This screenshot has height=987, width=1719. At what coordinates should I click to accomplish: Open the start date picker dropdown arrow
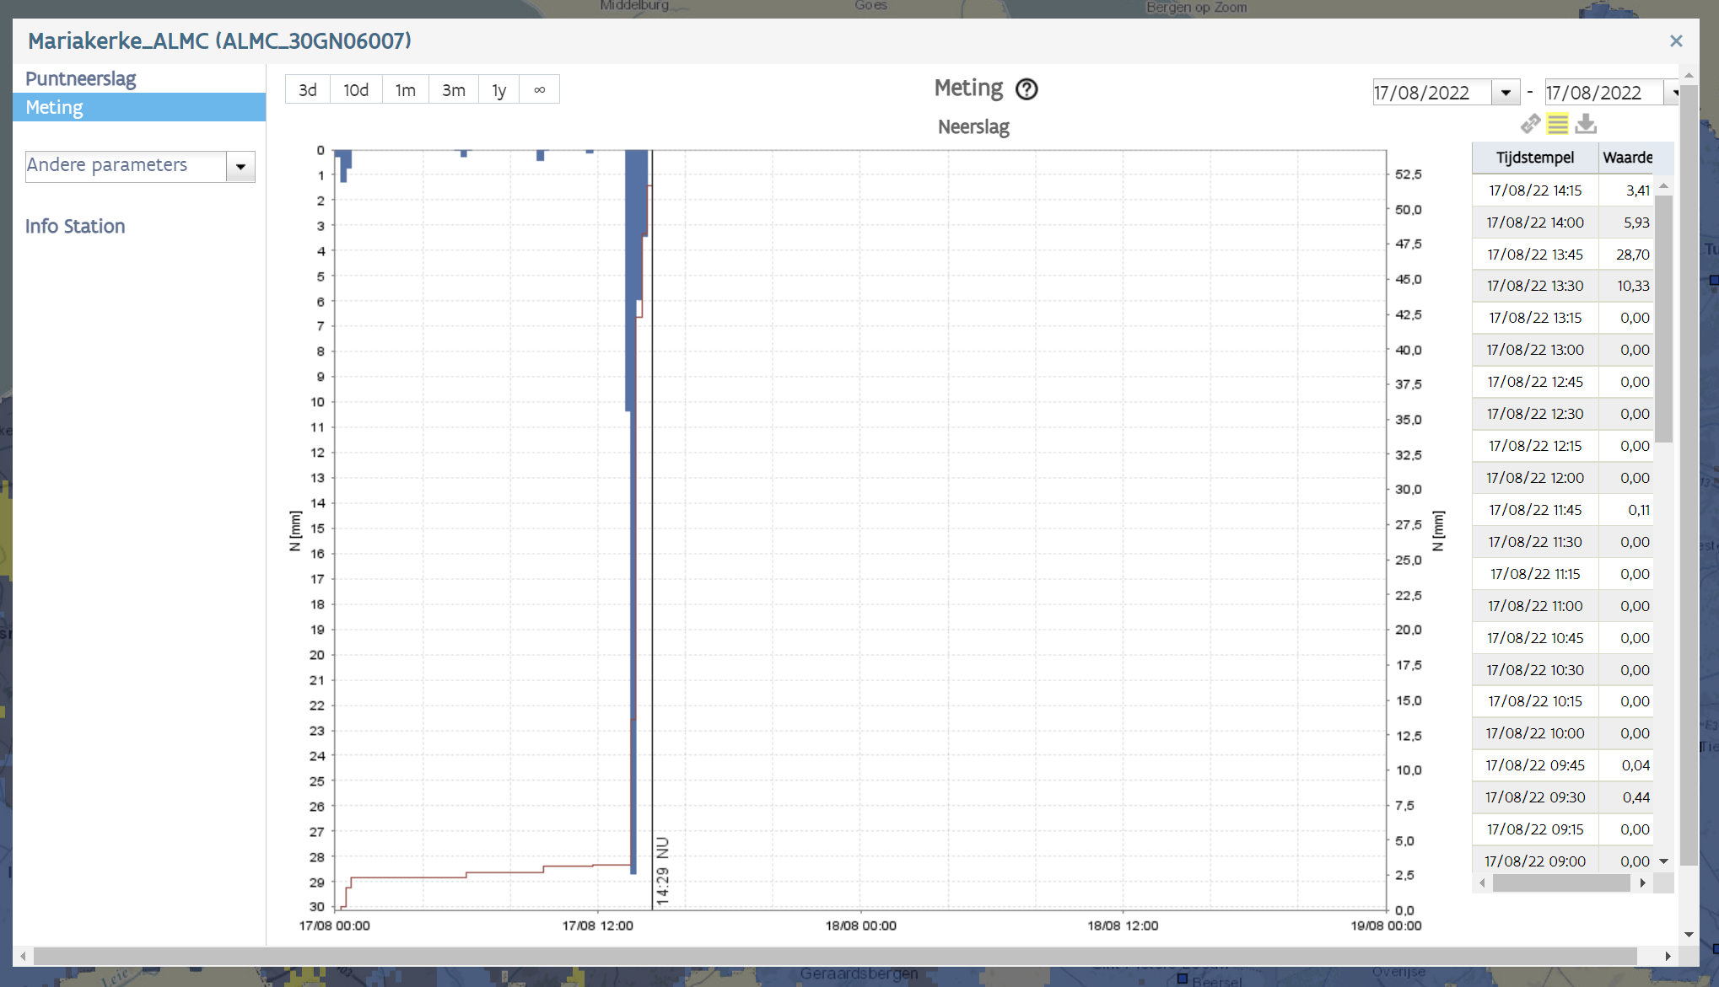[1506, 92]
